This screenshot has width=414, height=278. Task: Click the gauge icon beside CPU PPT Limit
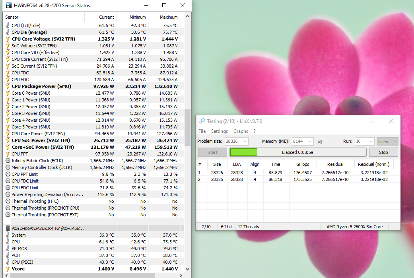(8, 174)
